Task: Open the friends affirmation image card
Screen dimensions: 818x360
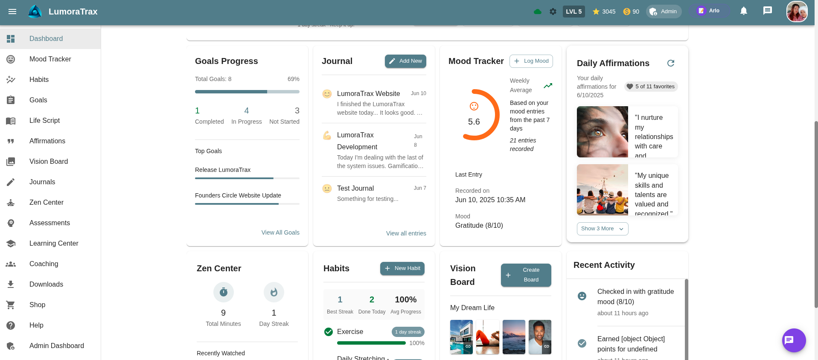Action: point(603,190)
